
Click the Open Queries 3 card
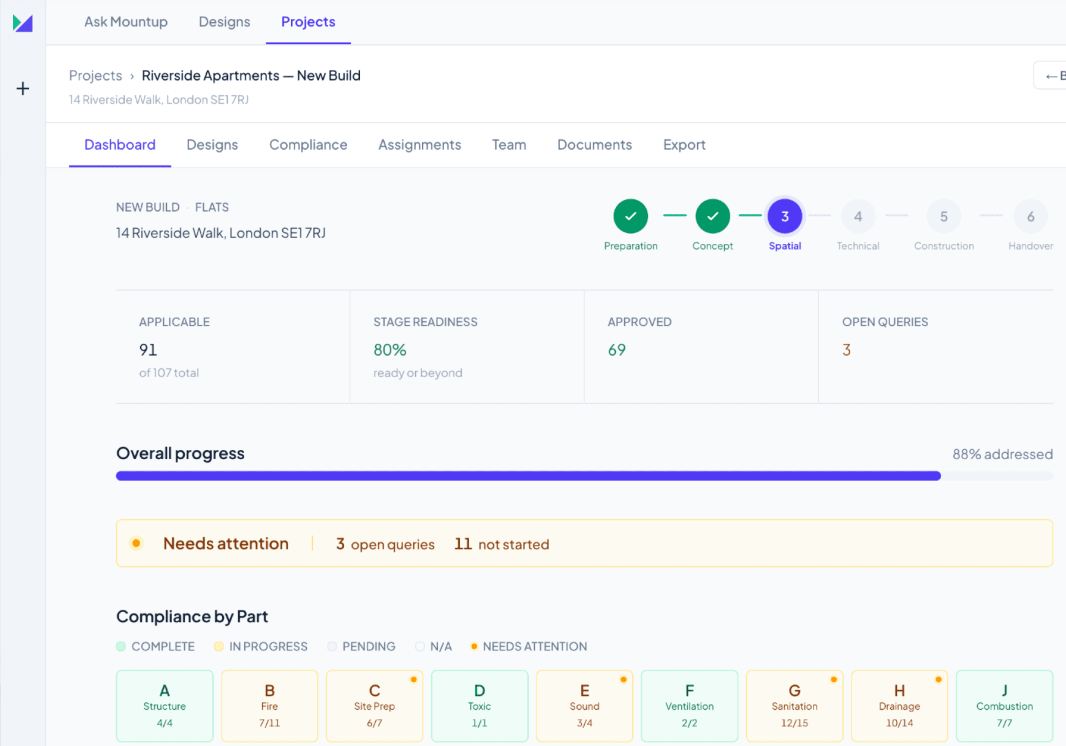tap(936, 347)
